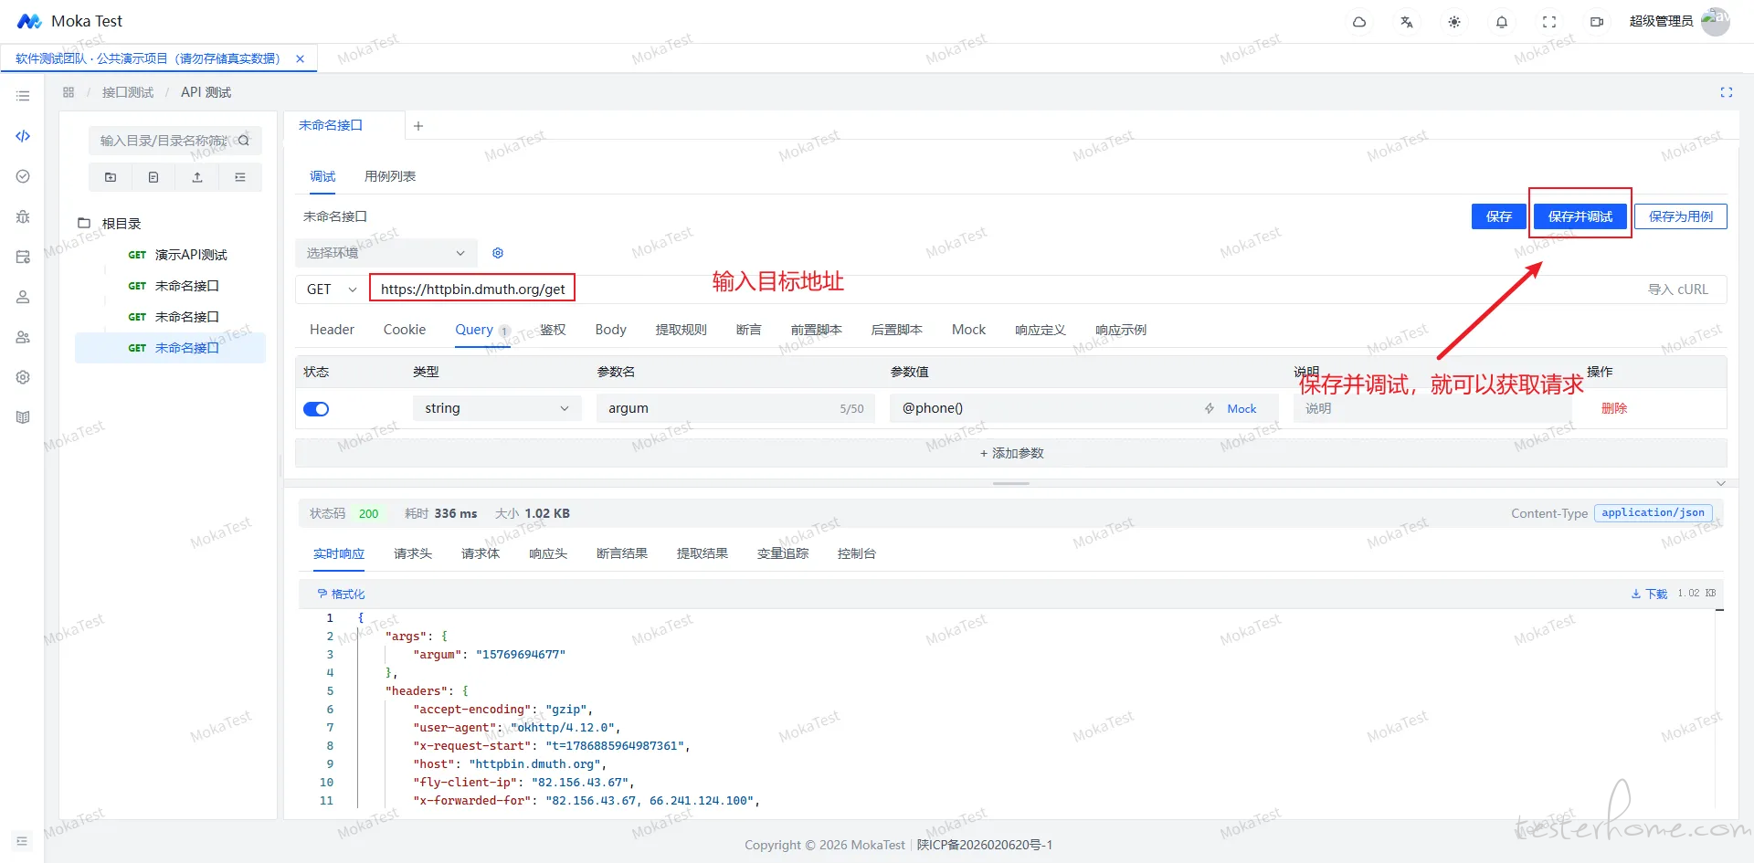The image size is (1754, 863).
Task: Open the 选择环境 environment dropdown
Action: (x=386, y=253)
